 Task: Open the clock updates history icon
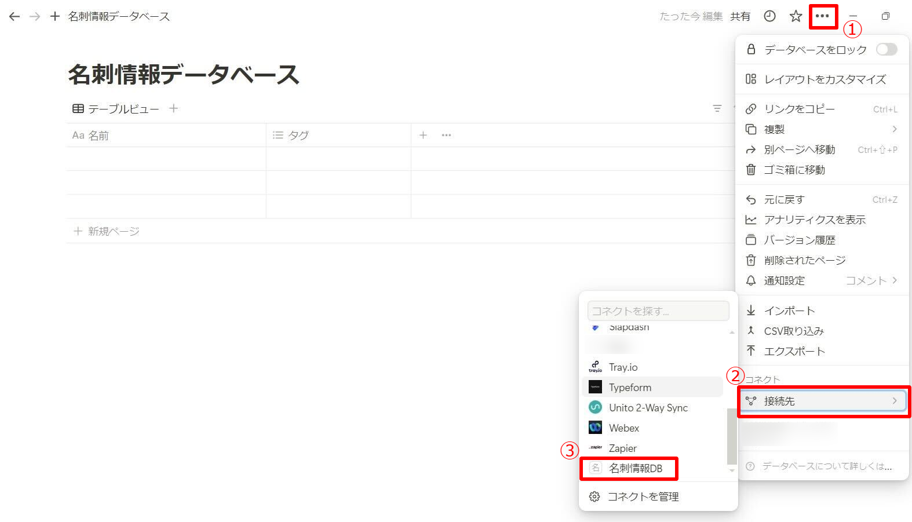pyautogui.click(x=769, y=16)
